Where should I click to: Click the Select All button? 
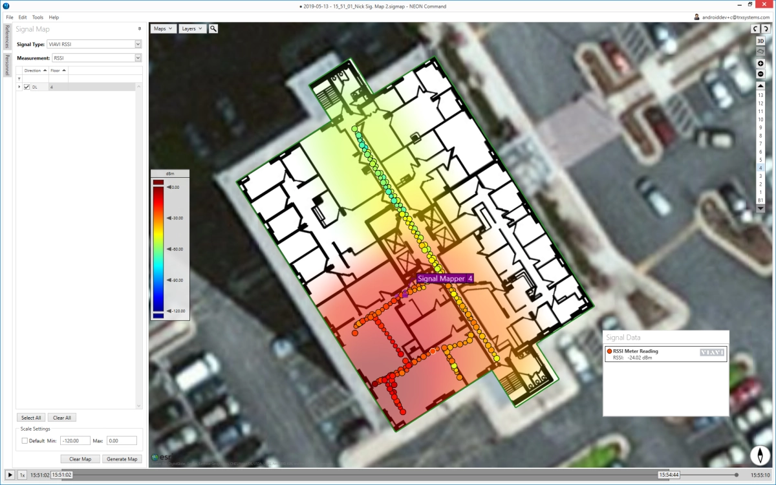point(31,418)
